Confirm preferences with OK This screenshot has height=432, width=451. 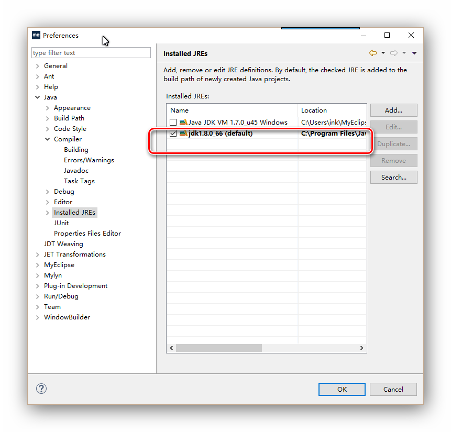(x=342, y=389)
